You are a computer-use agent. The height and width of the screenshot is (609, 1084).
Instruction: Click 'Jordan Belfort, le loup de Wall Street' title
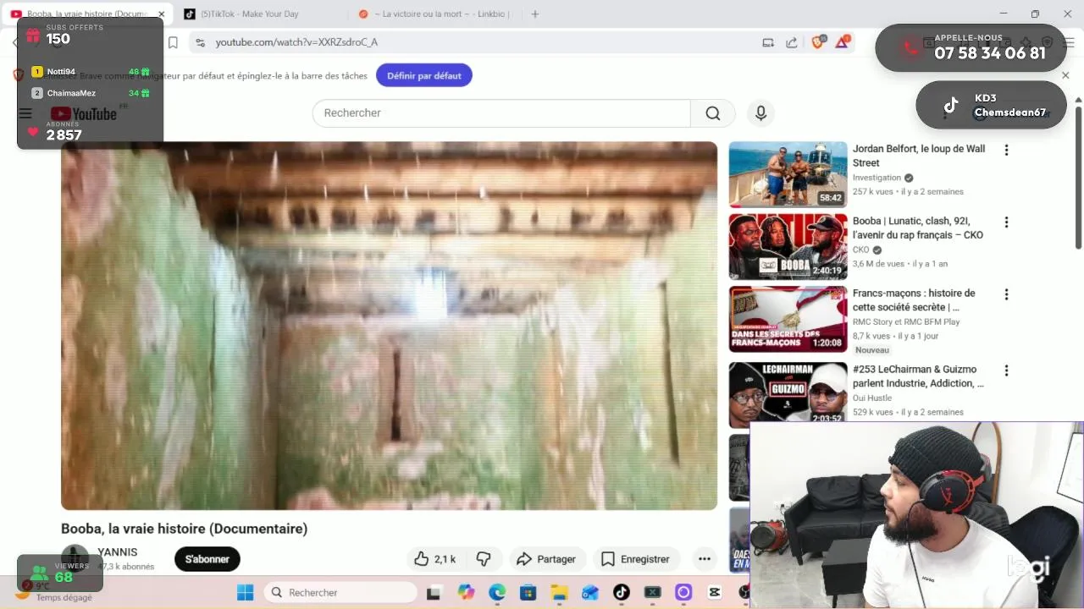point(919,156)
